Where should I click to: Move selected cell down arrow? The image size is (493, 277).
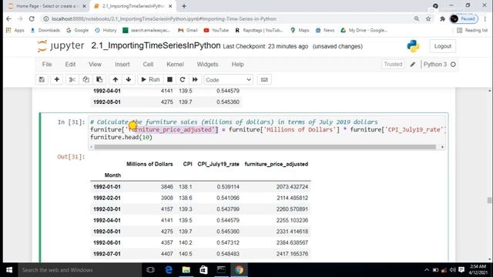pos(129,79)
